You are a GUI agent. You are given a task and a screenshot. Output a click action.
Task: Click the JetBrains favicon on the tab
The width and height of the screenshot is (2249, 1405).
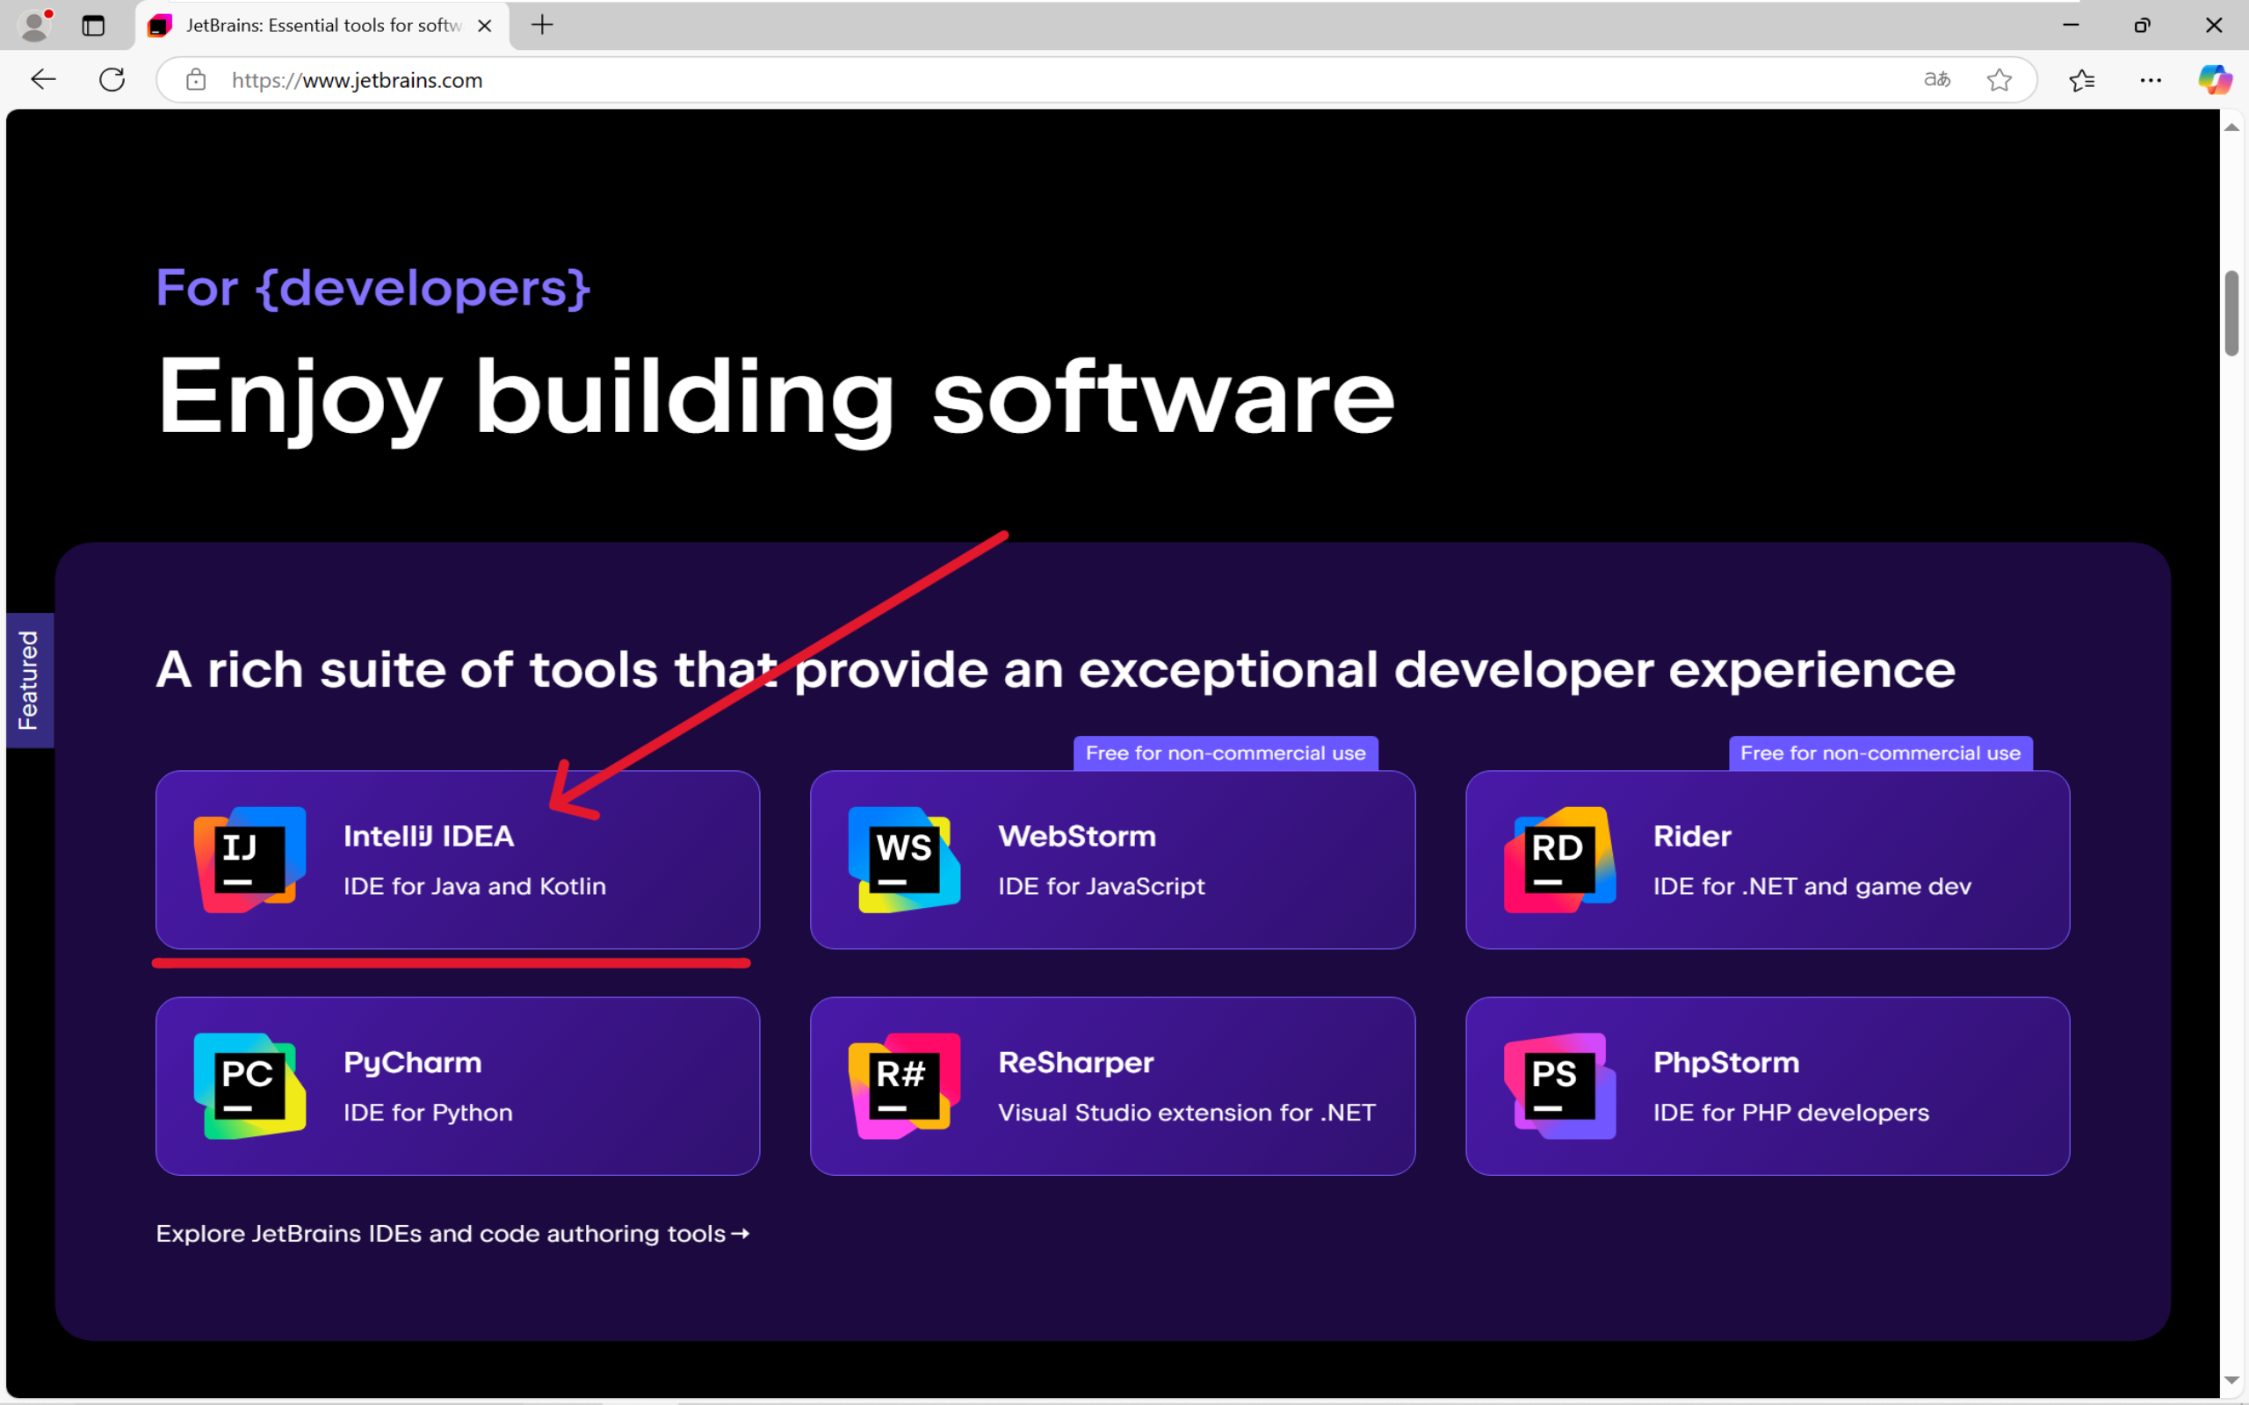160,25
